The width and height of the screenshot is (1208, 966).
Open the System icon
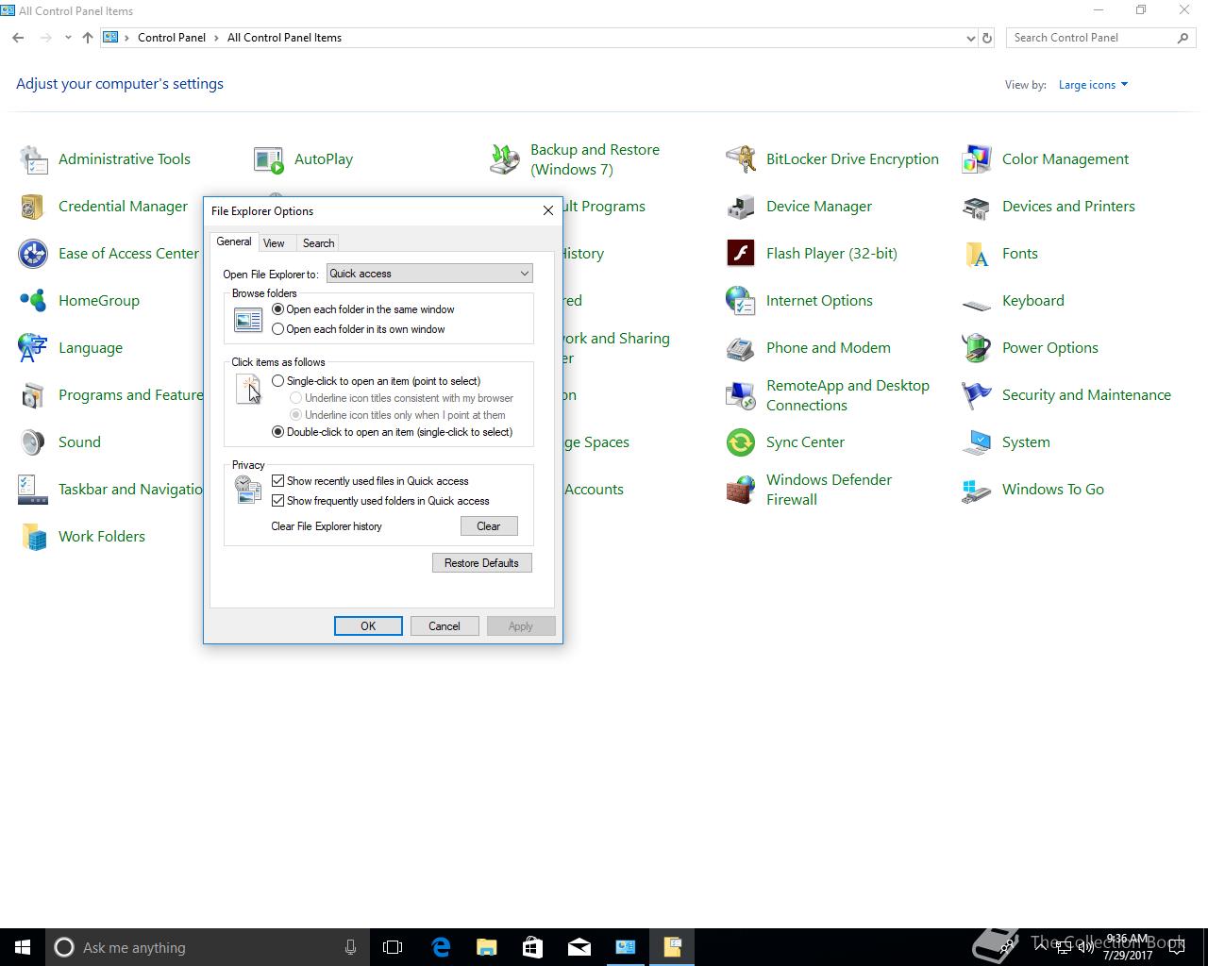[x=977, y=442]
